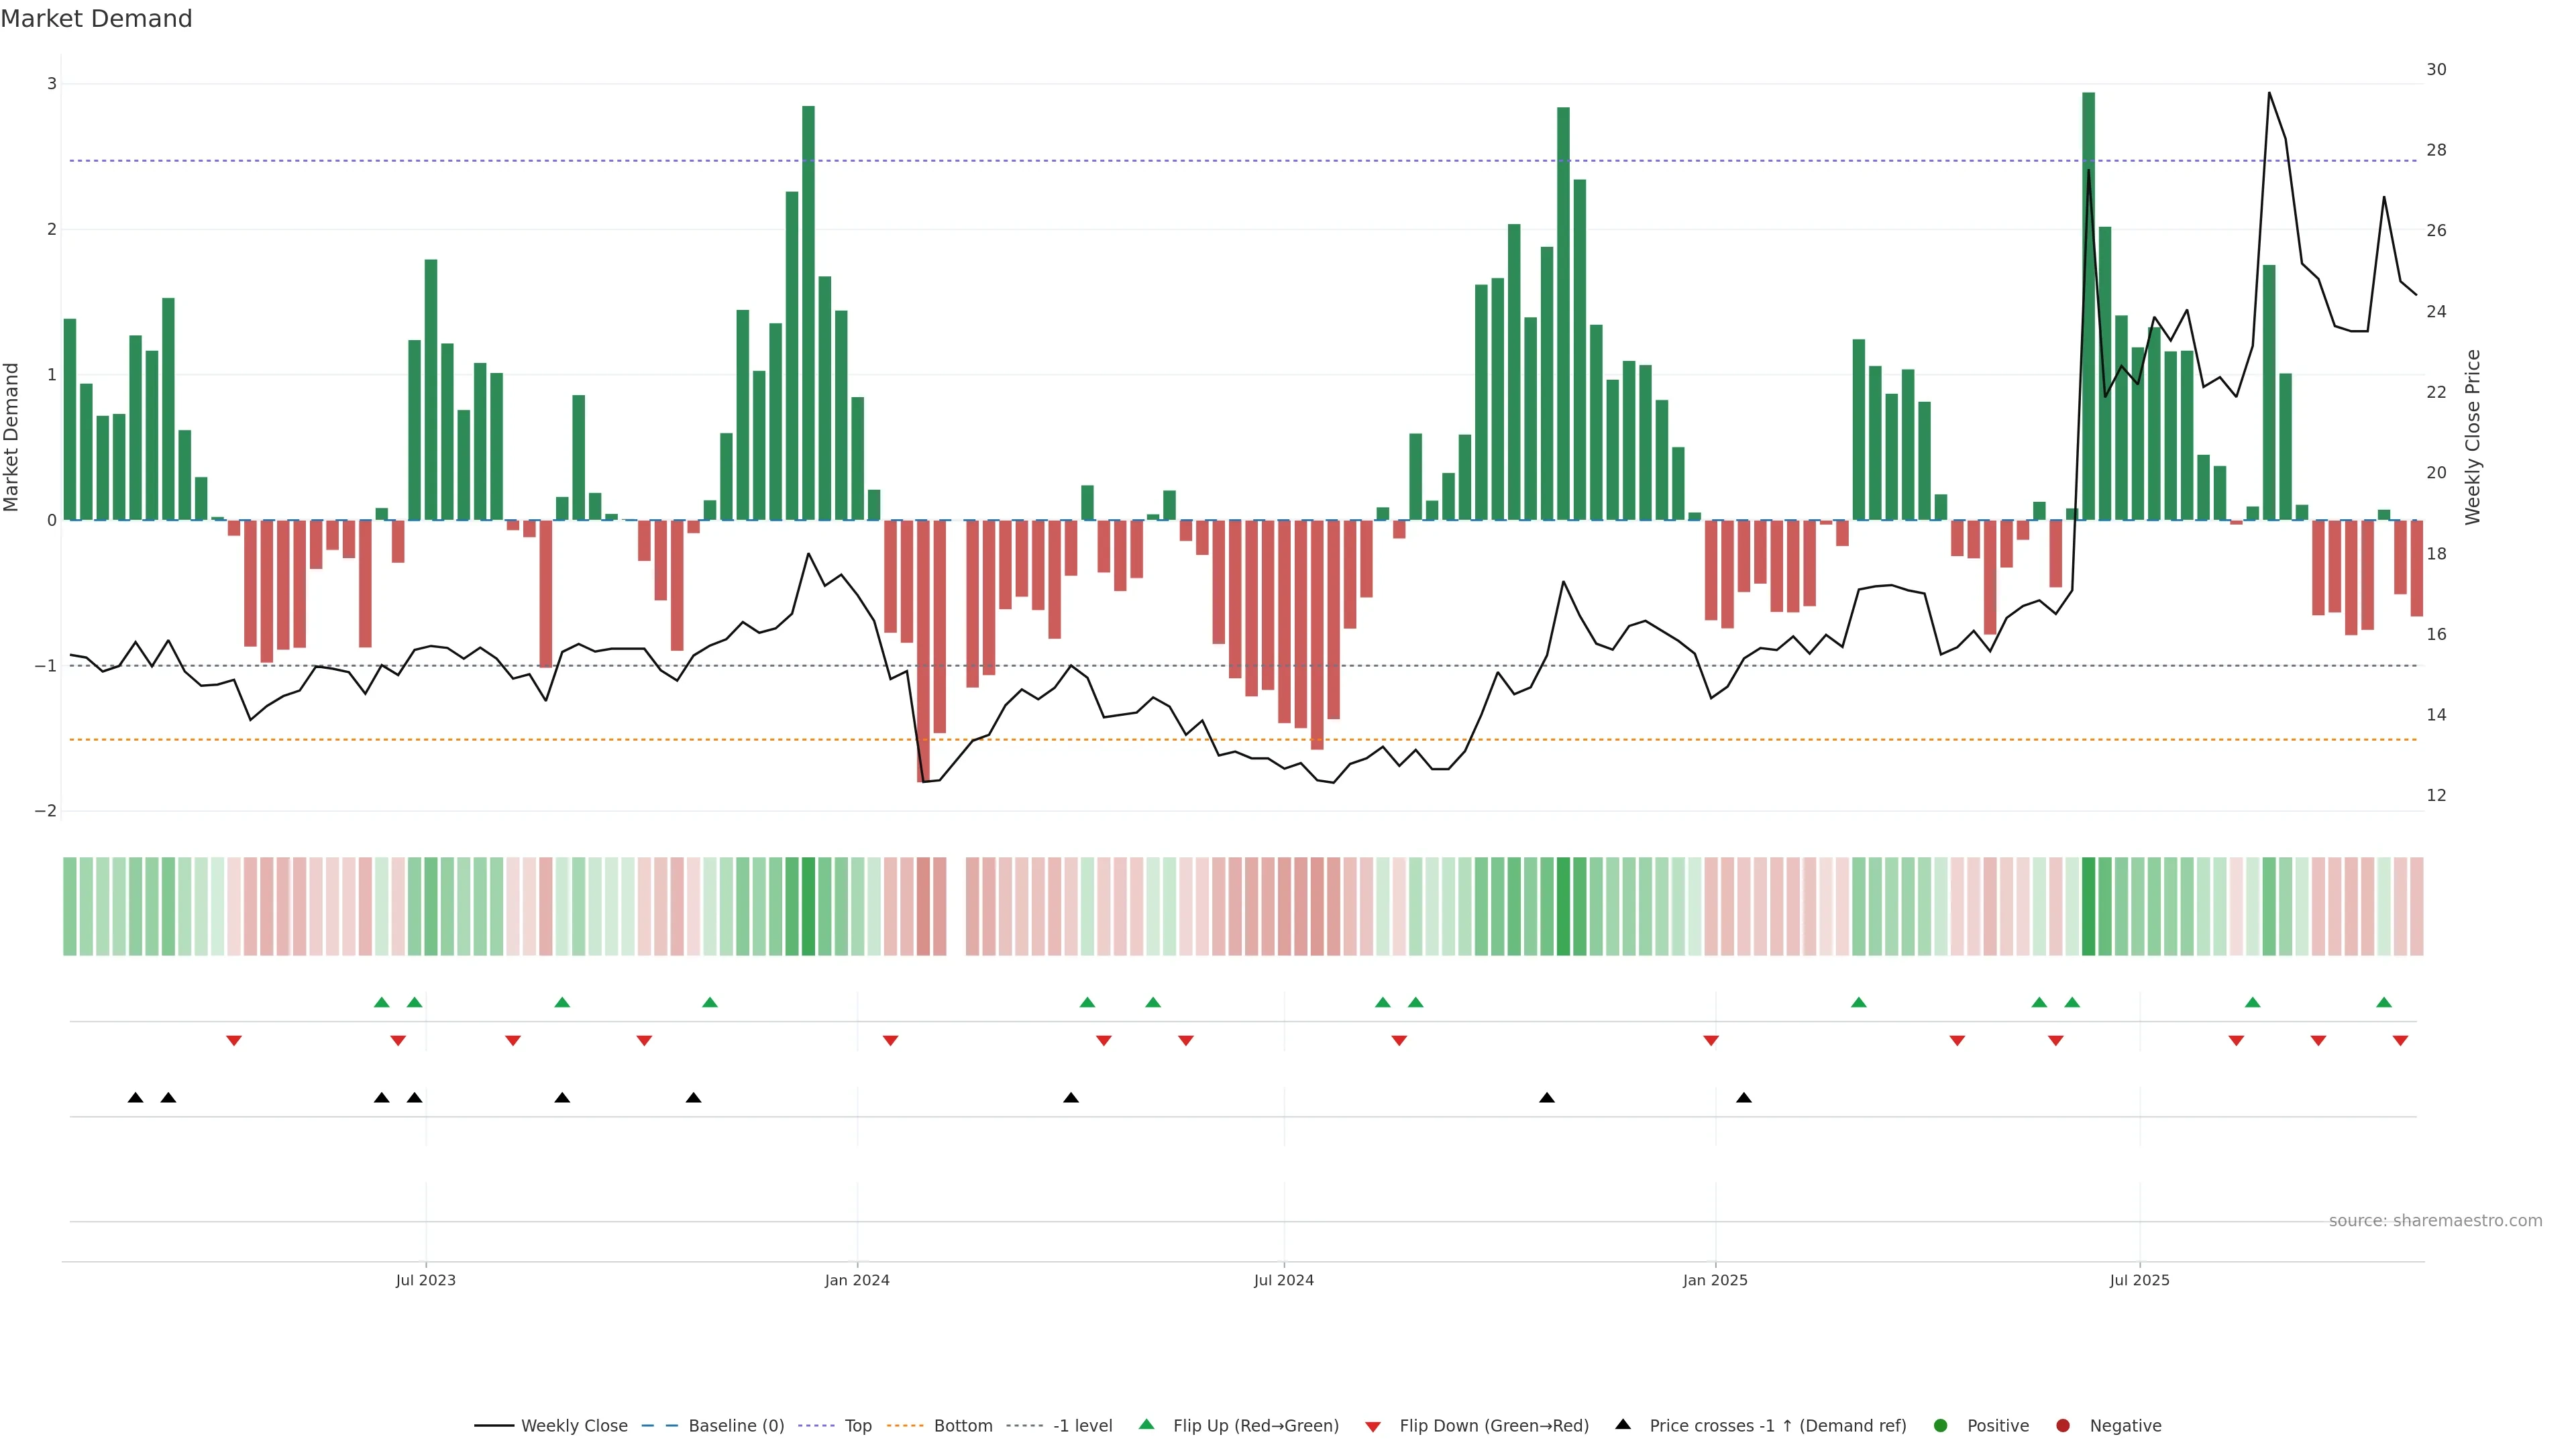Click the source: sharemaestro.com text

[x=2435, y=1220]
